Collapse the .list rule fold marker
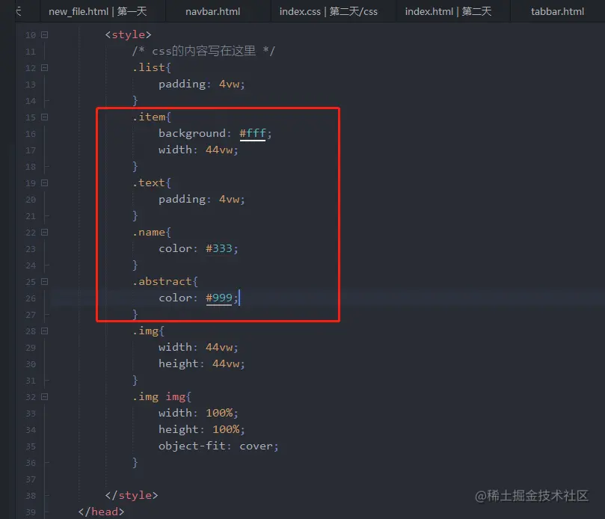 pyautogui.click(x=45, y=67)
